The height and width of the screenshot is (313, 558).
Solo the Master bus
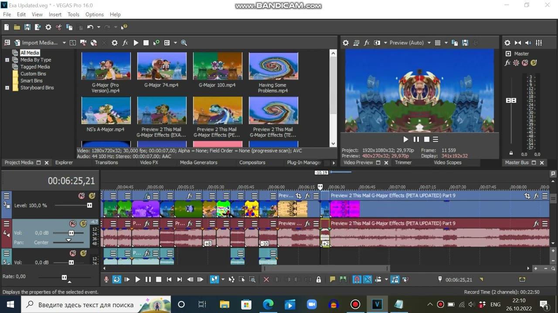coord(534,63)
